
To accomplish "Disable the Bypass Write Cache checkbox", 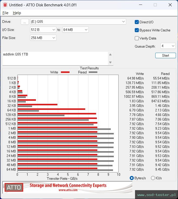I will 137,30.
